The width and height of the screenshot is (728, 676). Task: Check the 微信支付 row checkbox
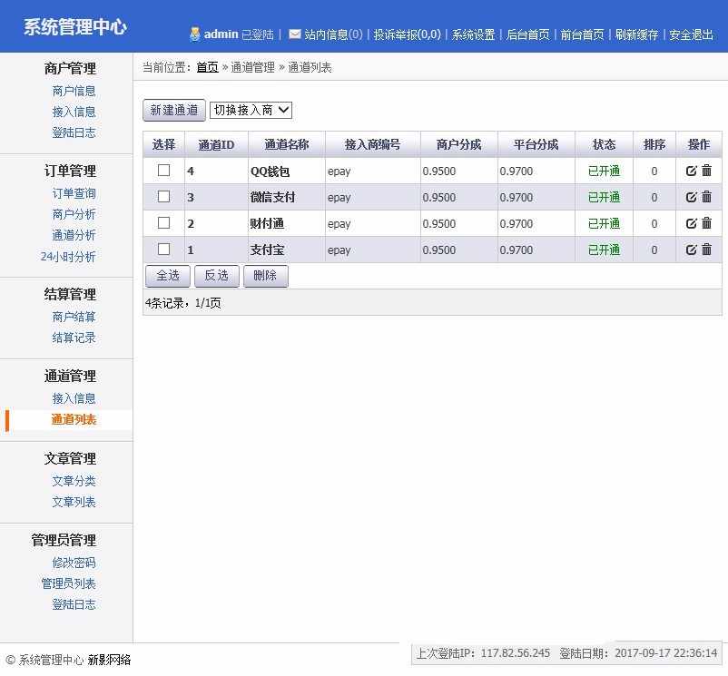(x=165, y=197)
